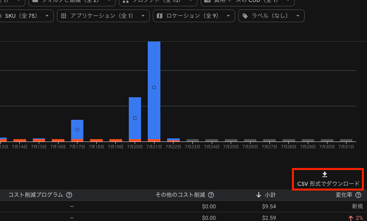Viewport: 367px width, 221px height.
Task: Open the ラベル (なし) dropdown
Action: 271,16
